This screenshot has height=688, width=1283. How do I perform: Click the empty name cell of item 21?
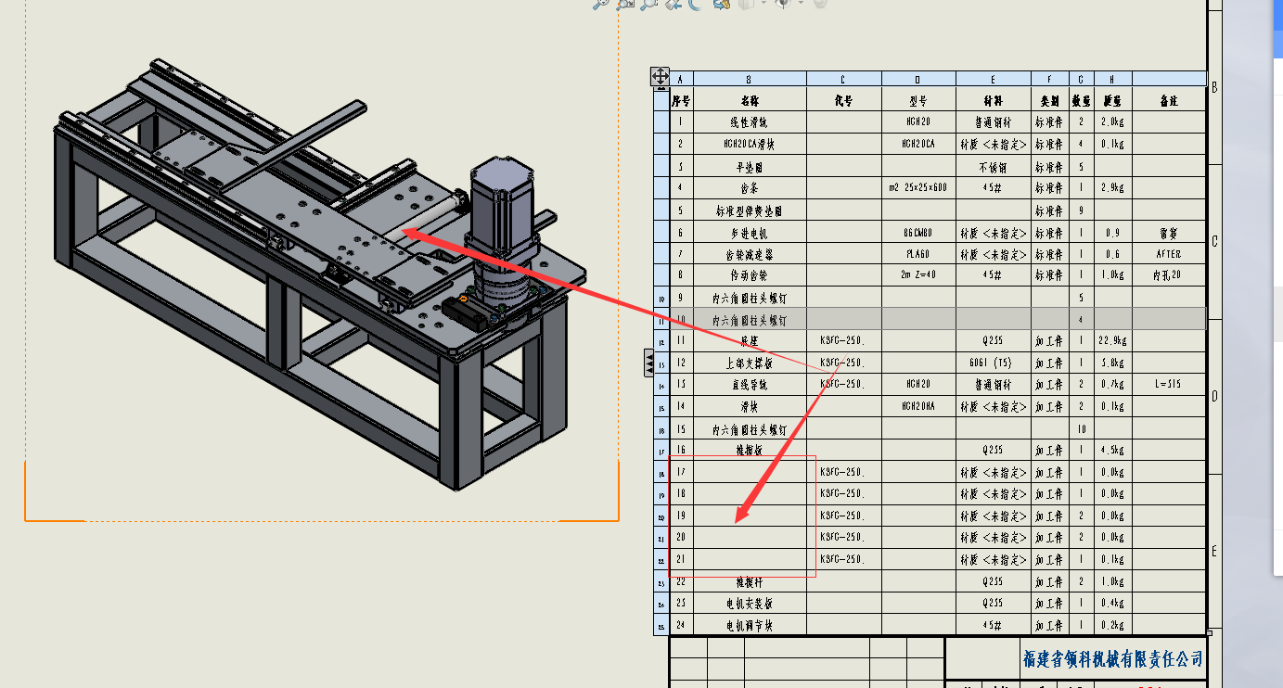coord(750,560)
